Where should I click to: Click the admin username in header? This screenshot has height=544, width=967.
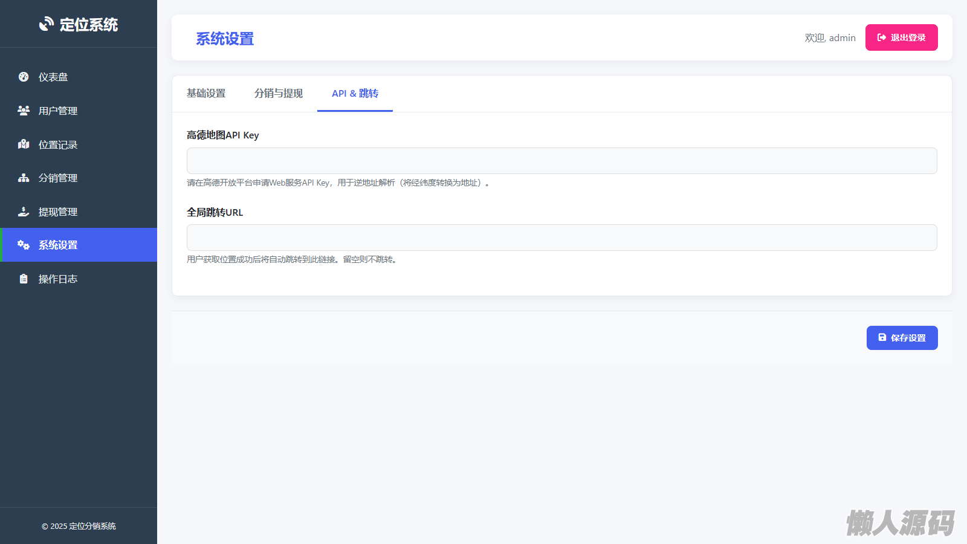(842, 37)
